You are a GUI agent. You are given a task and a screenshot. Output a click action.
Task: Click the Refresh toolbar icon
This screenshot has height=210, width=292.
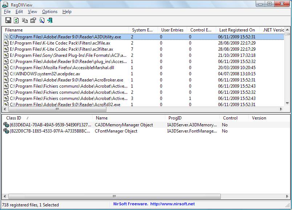pos(16,21)
